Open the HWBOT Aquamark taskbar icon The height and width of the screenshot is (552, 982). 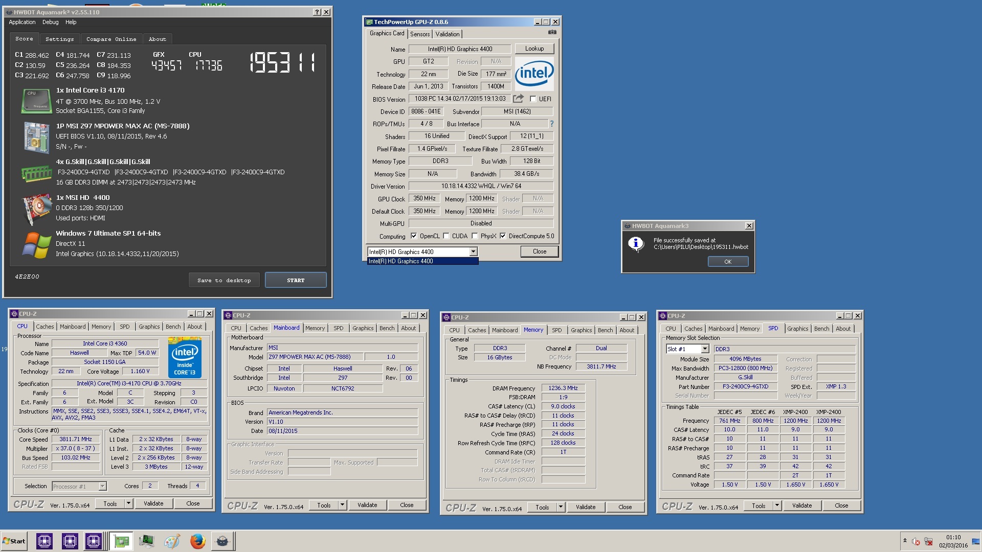point(222,541)
